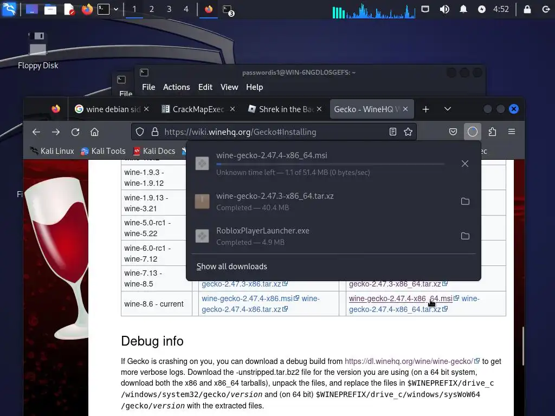Click the wine-gecko-2.47.4-x86_64.msi link

coord(401,298)
